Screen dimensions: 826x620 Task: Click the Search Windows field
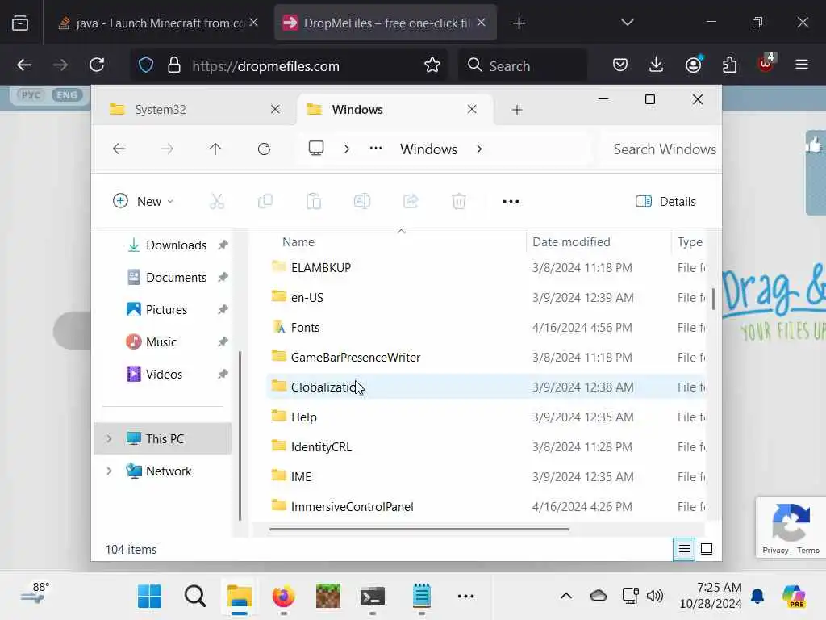tap(661, 149)
